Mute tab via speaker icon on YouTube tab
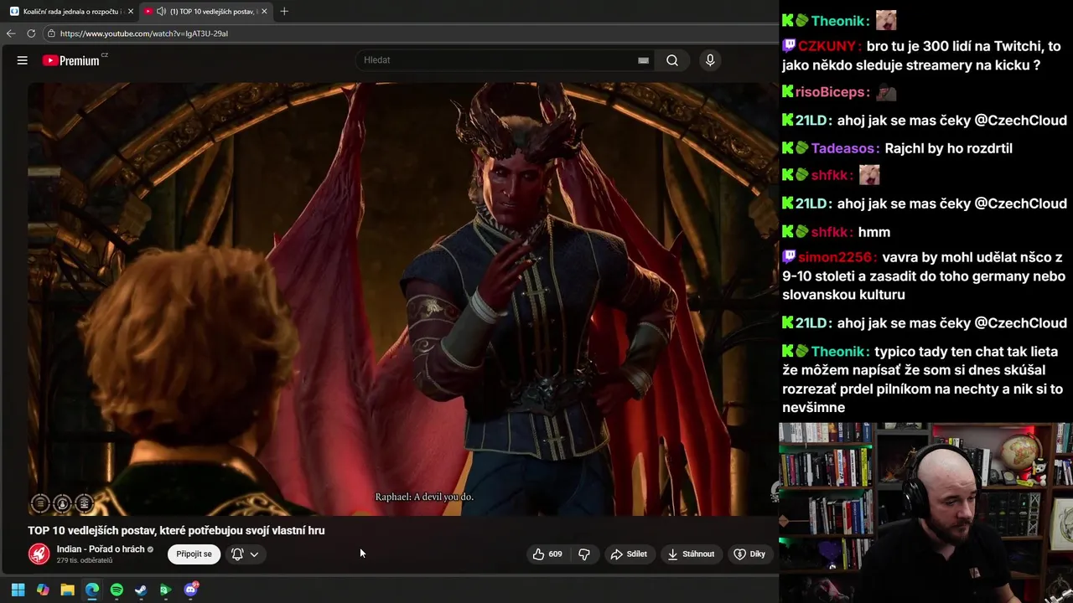This screenshot has height=603, width=1073. pyautogui.click(x=161, y=11)
